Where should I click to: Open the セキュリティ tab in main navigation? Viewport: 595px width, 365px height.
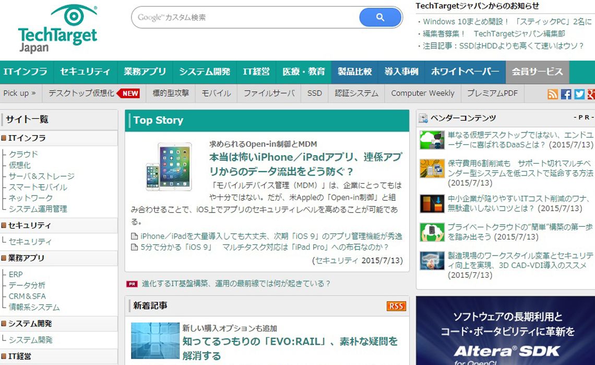85,72
